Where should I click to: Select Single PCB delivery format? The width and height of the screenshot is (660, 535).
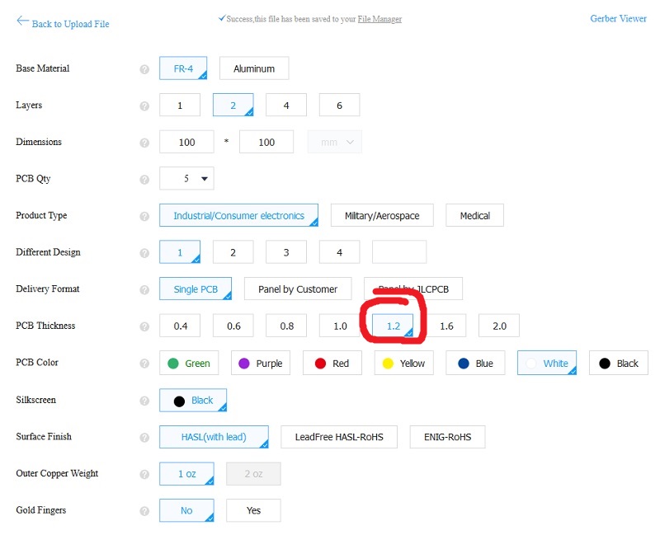coord(196,289)
